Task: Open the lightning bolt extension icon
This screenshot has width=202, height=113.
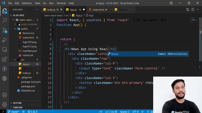Action: [4, 69]
